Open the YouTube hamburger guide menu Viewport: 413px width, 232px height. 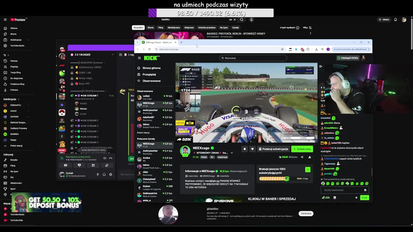coord(5,20)
